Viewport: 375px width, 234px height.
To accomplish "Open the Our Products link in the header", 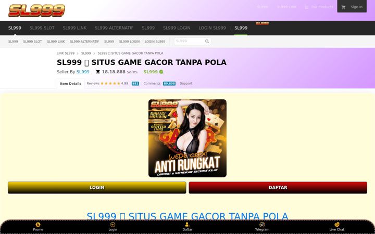I will click(322, 7).
